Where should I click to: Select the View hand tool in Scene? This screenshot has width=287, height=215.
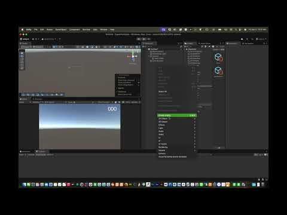pos(22,53)
